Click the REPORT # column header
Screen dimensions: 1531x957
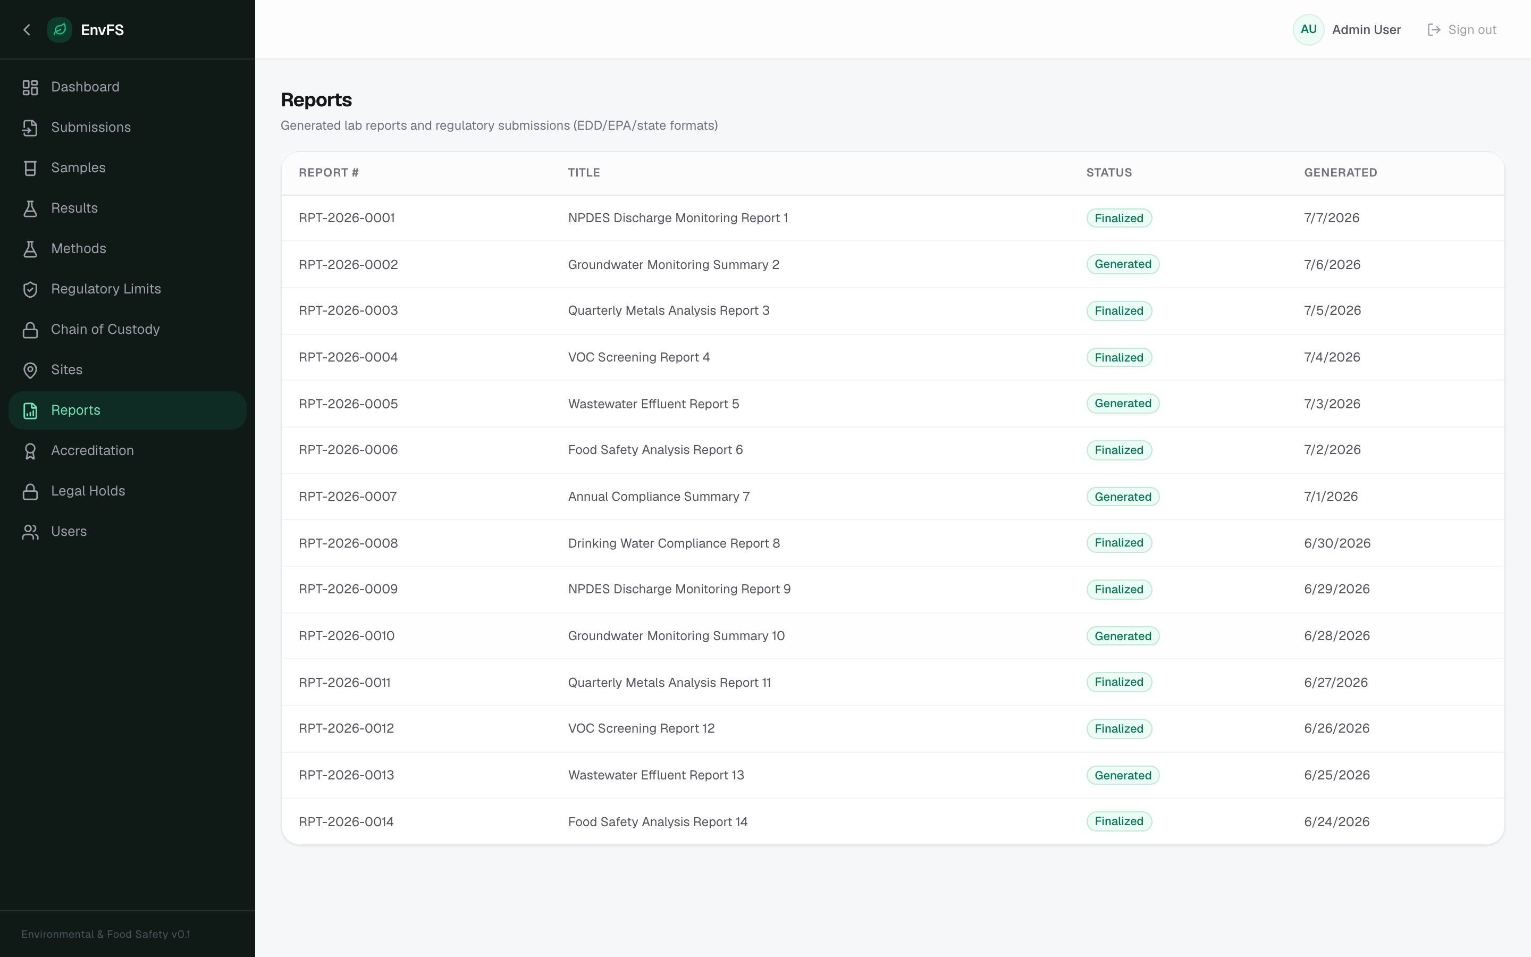(x=329, y=173)
